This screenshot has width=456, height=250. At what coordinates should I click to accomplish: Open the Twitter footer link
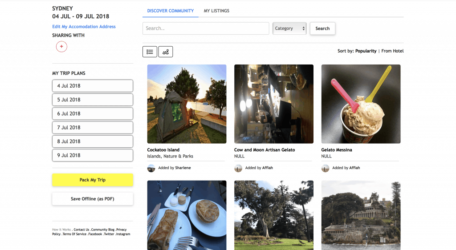[x=109, y=234]
